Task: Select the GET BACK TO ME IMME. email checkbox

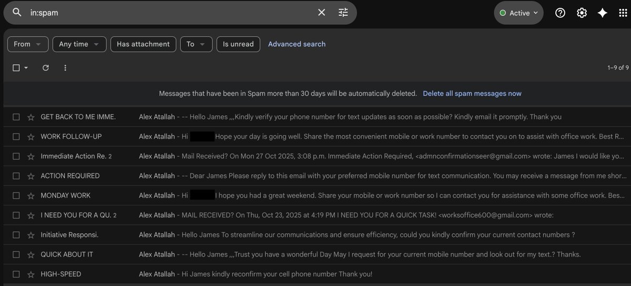Action: coord(16,117)
